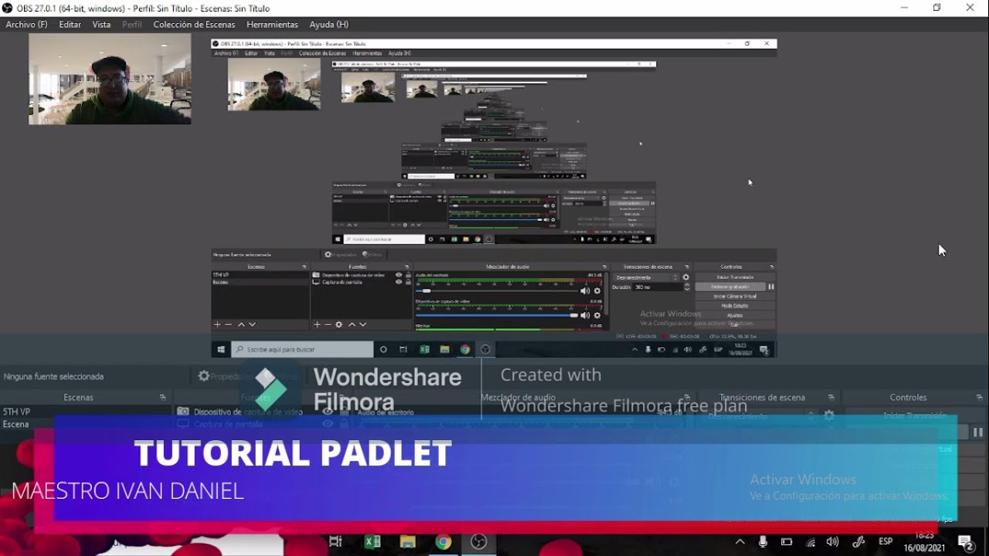Open the Vista menu in main menu bar
The height and width of the screenshot is (556, 989).
click(102, 25)
